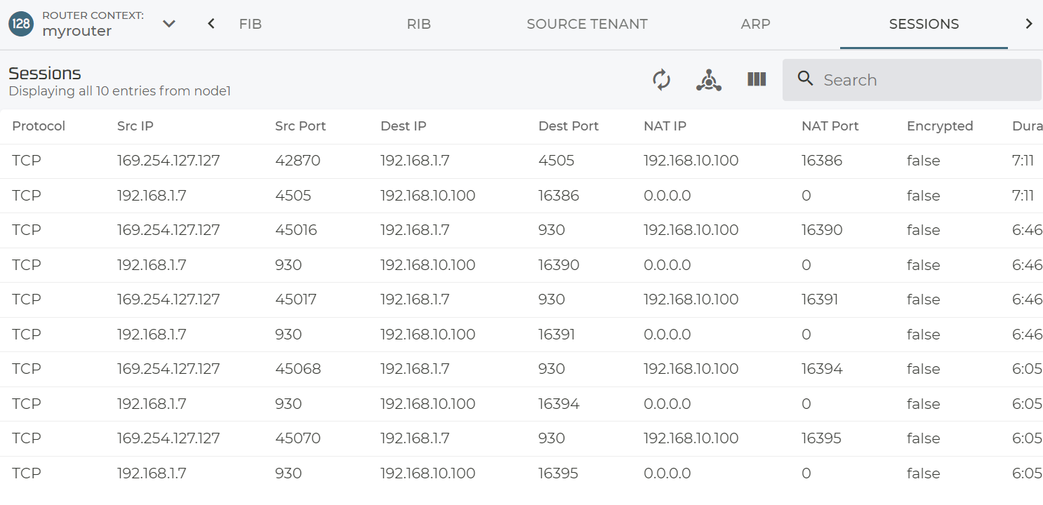Viewport: 1043px width, 505px height.
Task: Open the RIB tab
Action: [x=418, y=24]
